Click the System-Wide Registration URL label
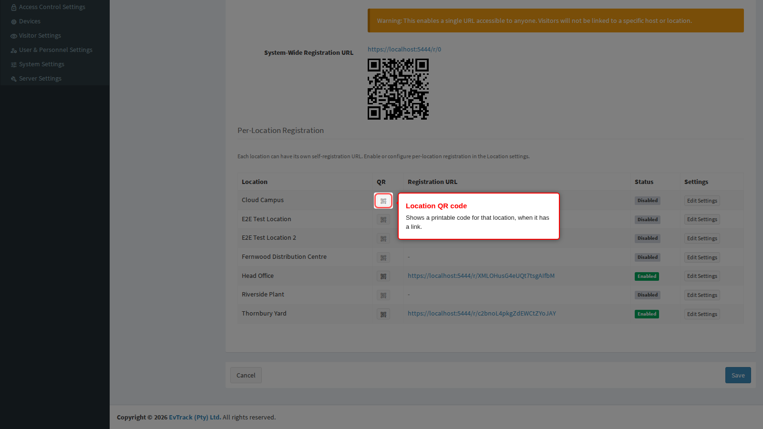This screenshot has height=429, width=763. coord(309,52)
